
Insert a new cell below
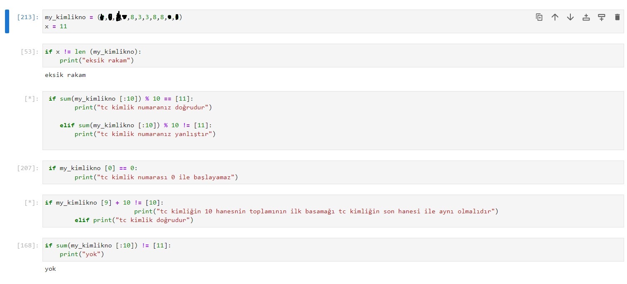[602, 17]
